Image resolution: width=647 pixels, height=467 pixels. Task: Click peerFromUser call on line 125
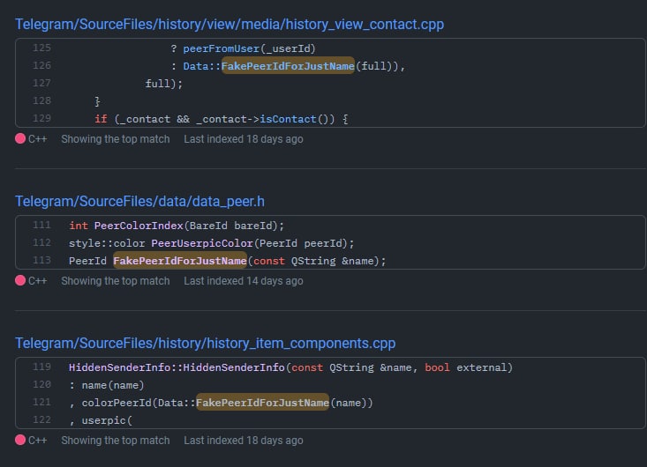point(222,48)
